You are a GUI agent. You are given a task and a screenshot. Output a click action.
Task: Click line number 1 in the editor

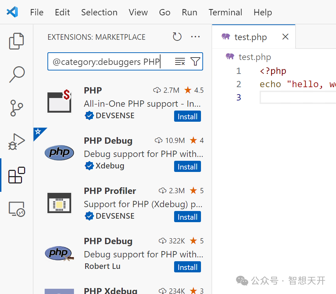point(239,71)
